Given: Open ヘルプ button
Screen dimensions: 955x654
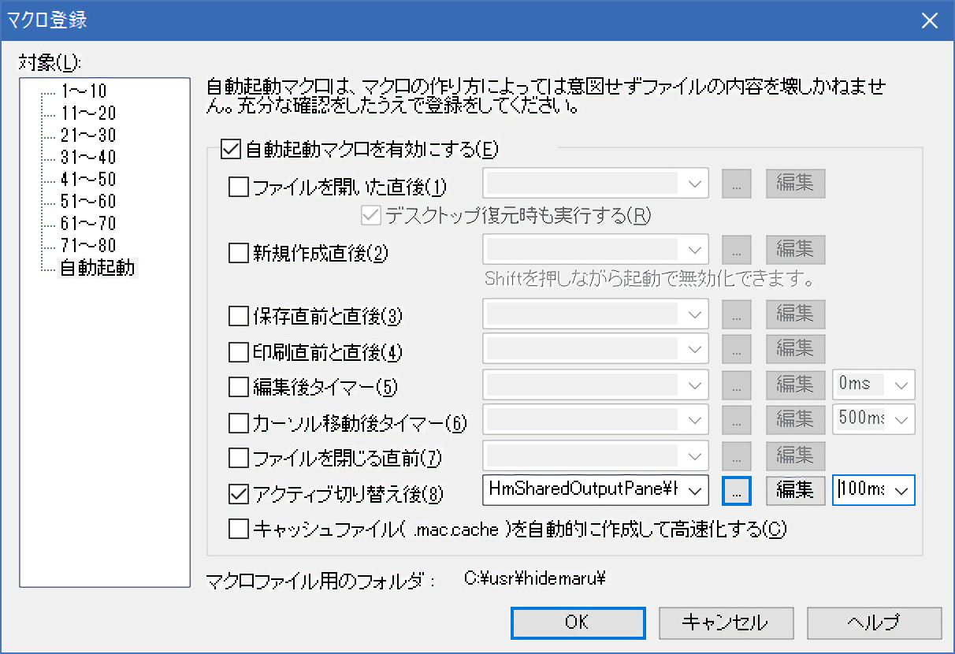Looking at the screenshot, I should (873, 622).
